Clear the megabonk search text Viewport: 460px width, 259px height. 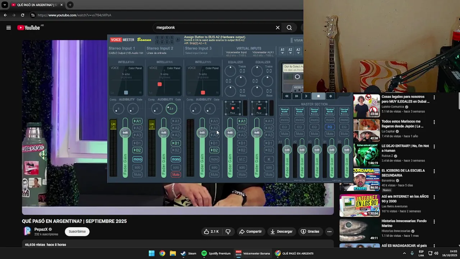[277, 28]
